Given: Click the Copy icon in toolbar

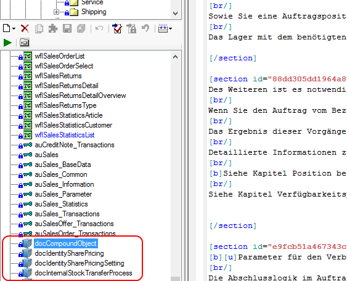Looking at the screenshot, I should pyautogui.click(x=39, y=29).
